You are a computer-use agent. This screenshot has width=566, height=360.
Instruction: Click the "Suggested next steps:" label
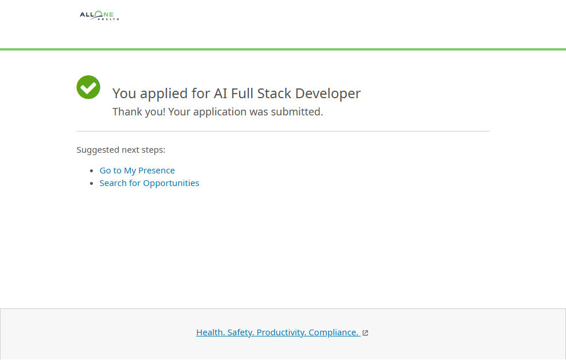pos(121,150)
